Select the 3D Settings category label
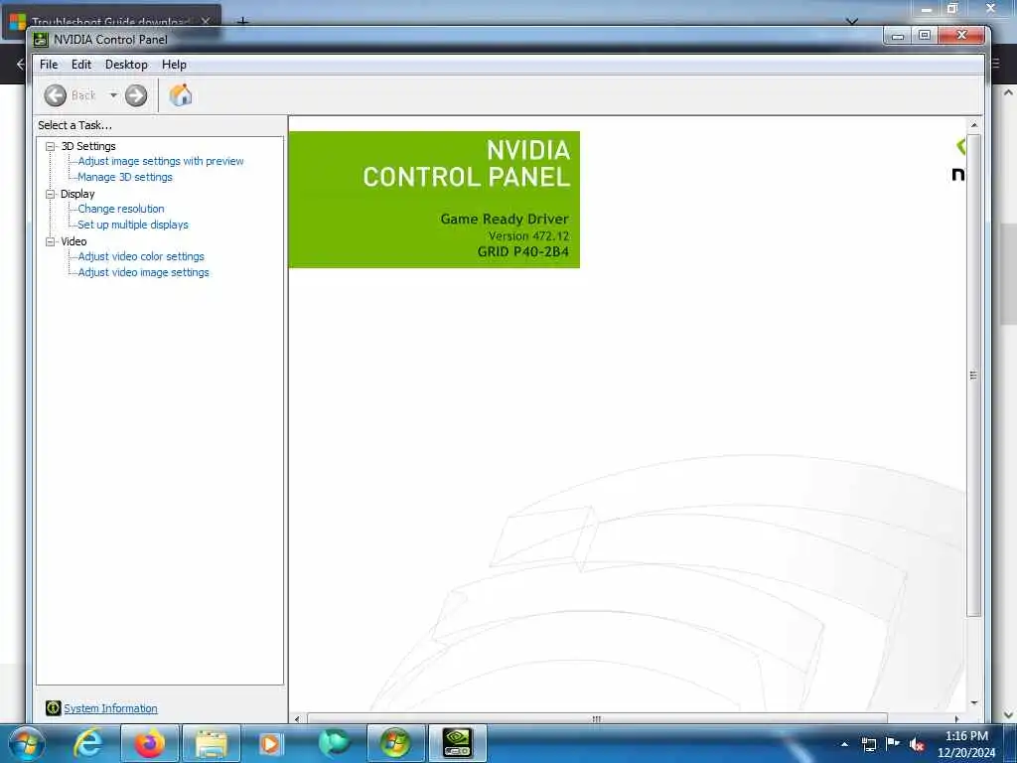 [88, 147]
